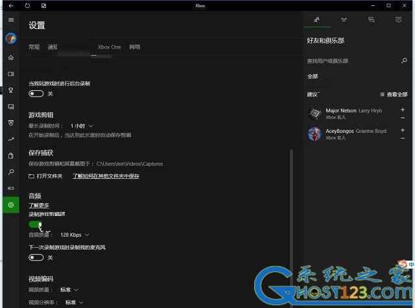
Task: Switch to the Parties icon in right panel
Action: tap(344, 20)
